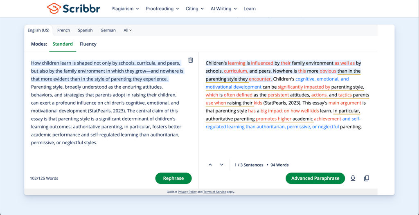
Task: Click the word 'curriculum,' in output
Action: point(236,71)
